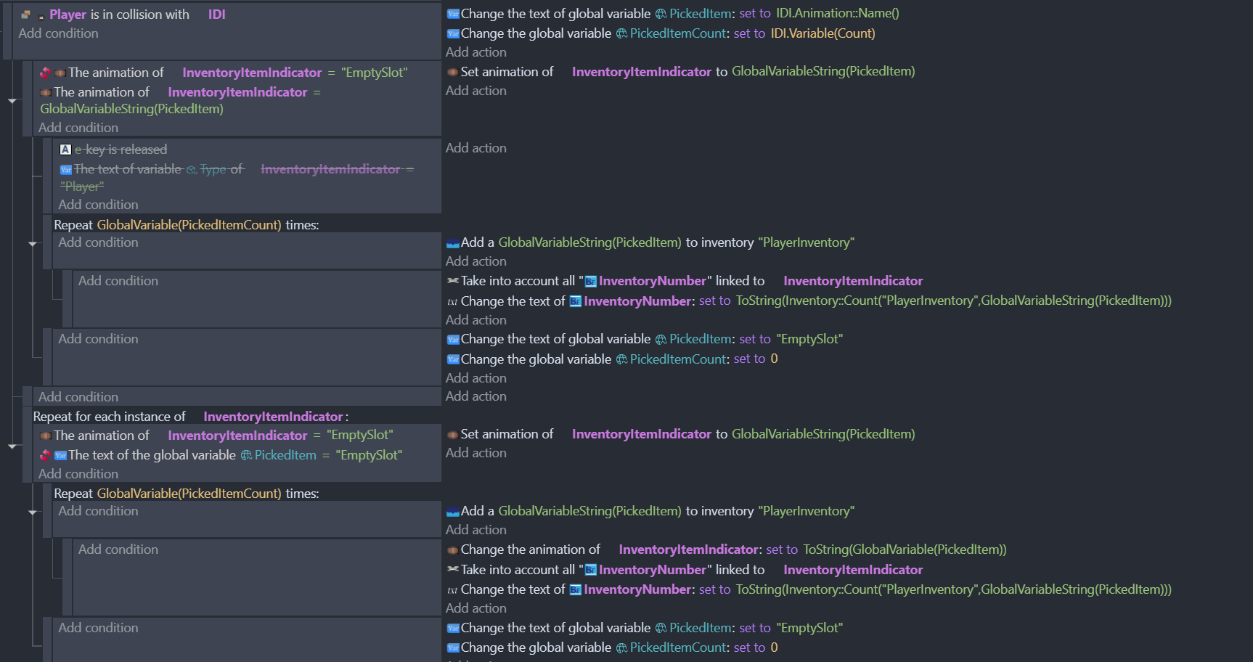Click Add action under Set animation of InventoryItemIndicator

click(476, 90)
